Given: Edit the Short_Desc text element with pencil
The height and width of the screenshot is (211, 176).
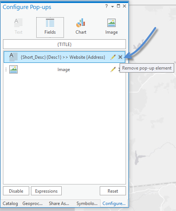Looking at the screenshot, I should [113, 57].
